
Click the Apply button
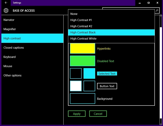click(77, 114)
